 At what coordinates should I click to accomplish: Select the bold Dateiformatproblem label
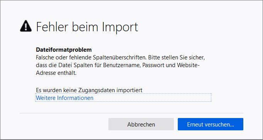click(x=64, y=50)
